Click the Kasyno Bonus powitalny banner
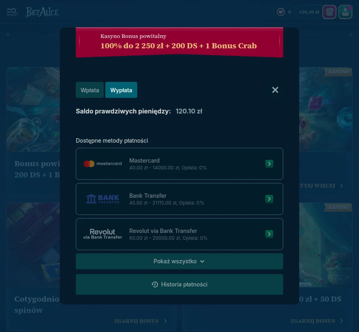This screenshot has height=332, width=359. tap(179, 42)
